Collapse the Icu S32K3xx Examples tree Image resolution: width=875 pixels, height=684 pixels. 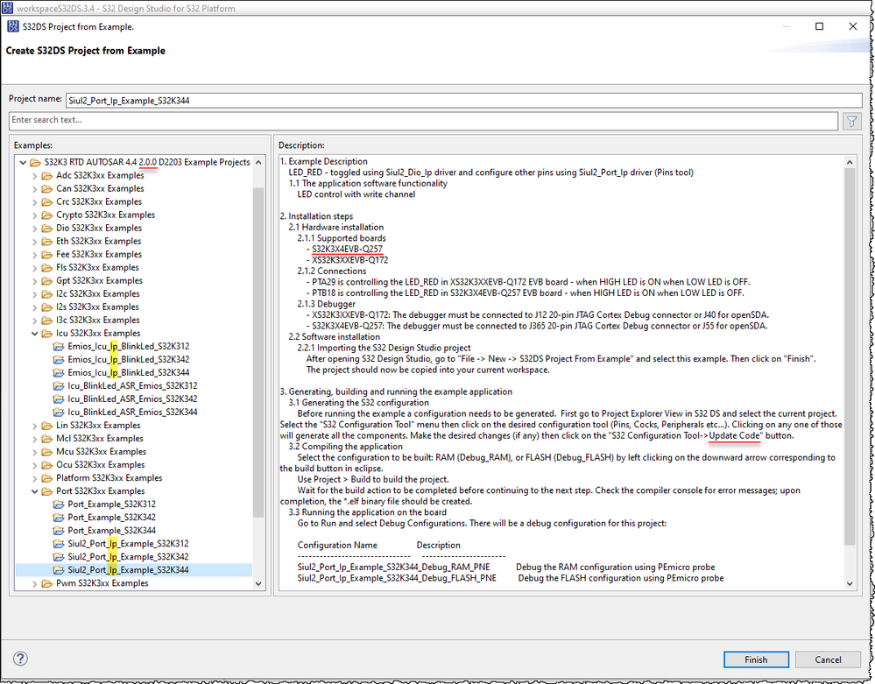pyautogui.click(x=33, y=333)
